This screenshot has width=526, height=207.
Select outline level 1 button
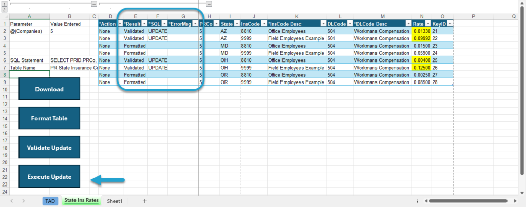point(4,4)
